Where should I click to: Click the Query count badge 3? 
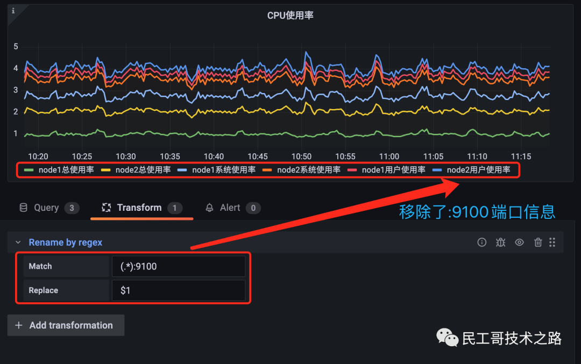click(x=72, y=208)
